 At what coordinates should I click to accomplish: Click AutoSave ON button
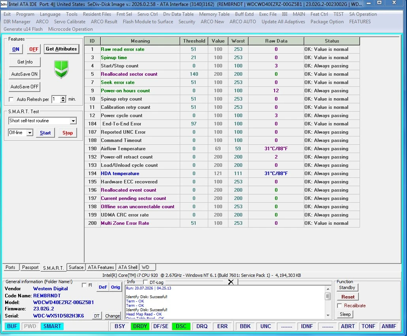(24, 74)
